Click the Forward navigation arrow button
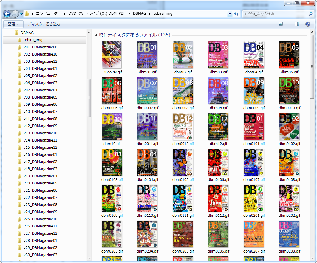The image size is (317, 263). coord(15,14)
